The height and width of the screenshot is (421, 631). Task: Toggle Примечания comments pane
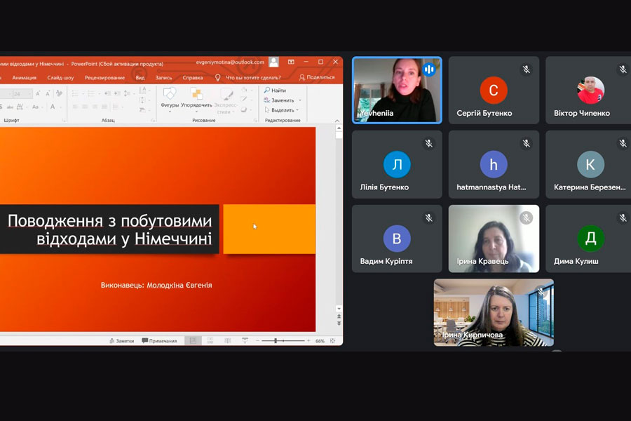coord(159,341)
